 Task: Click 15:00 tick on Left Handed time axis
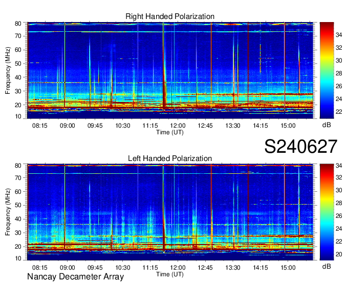288,268
